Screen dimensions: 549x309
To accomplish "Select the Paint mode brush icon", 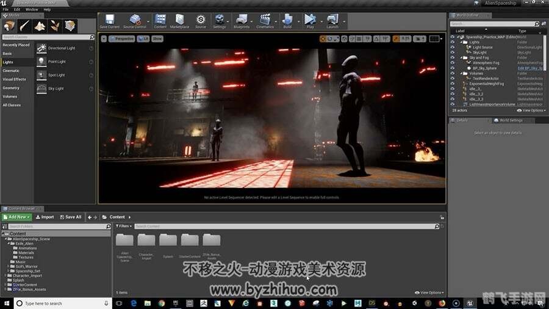I will 24,26.
